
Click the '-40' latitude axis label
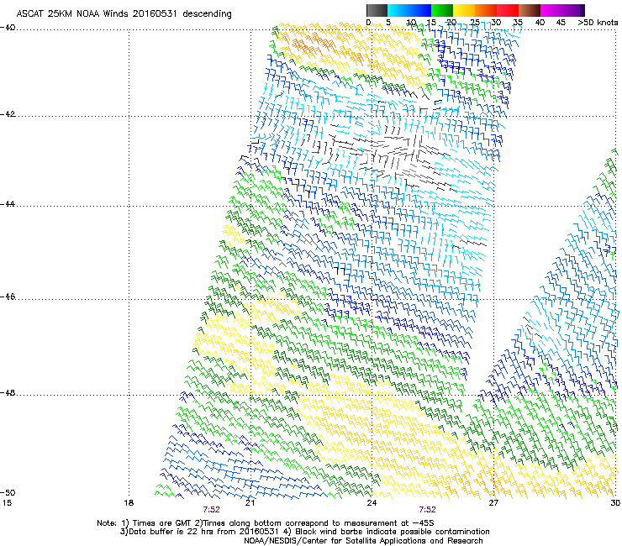pyautogui.click(x=8, y=28)
